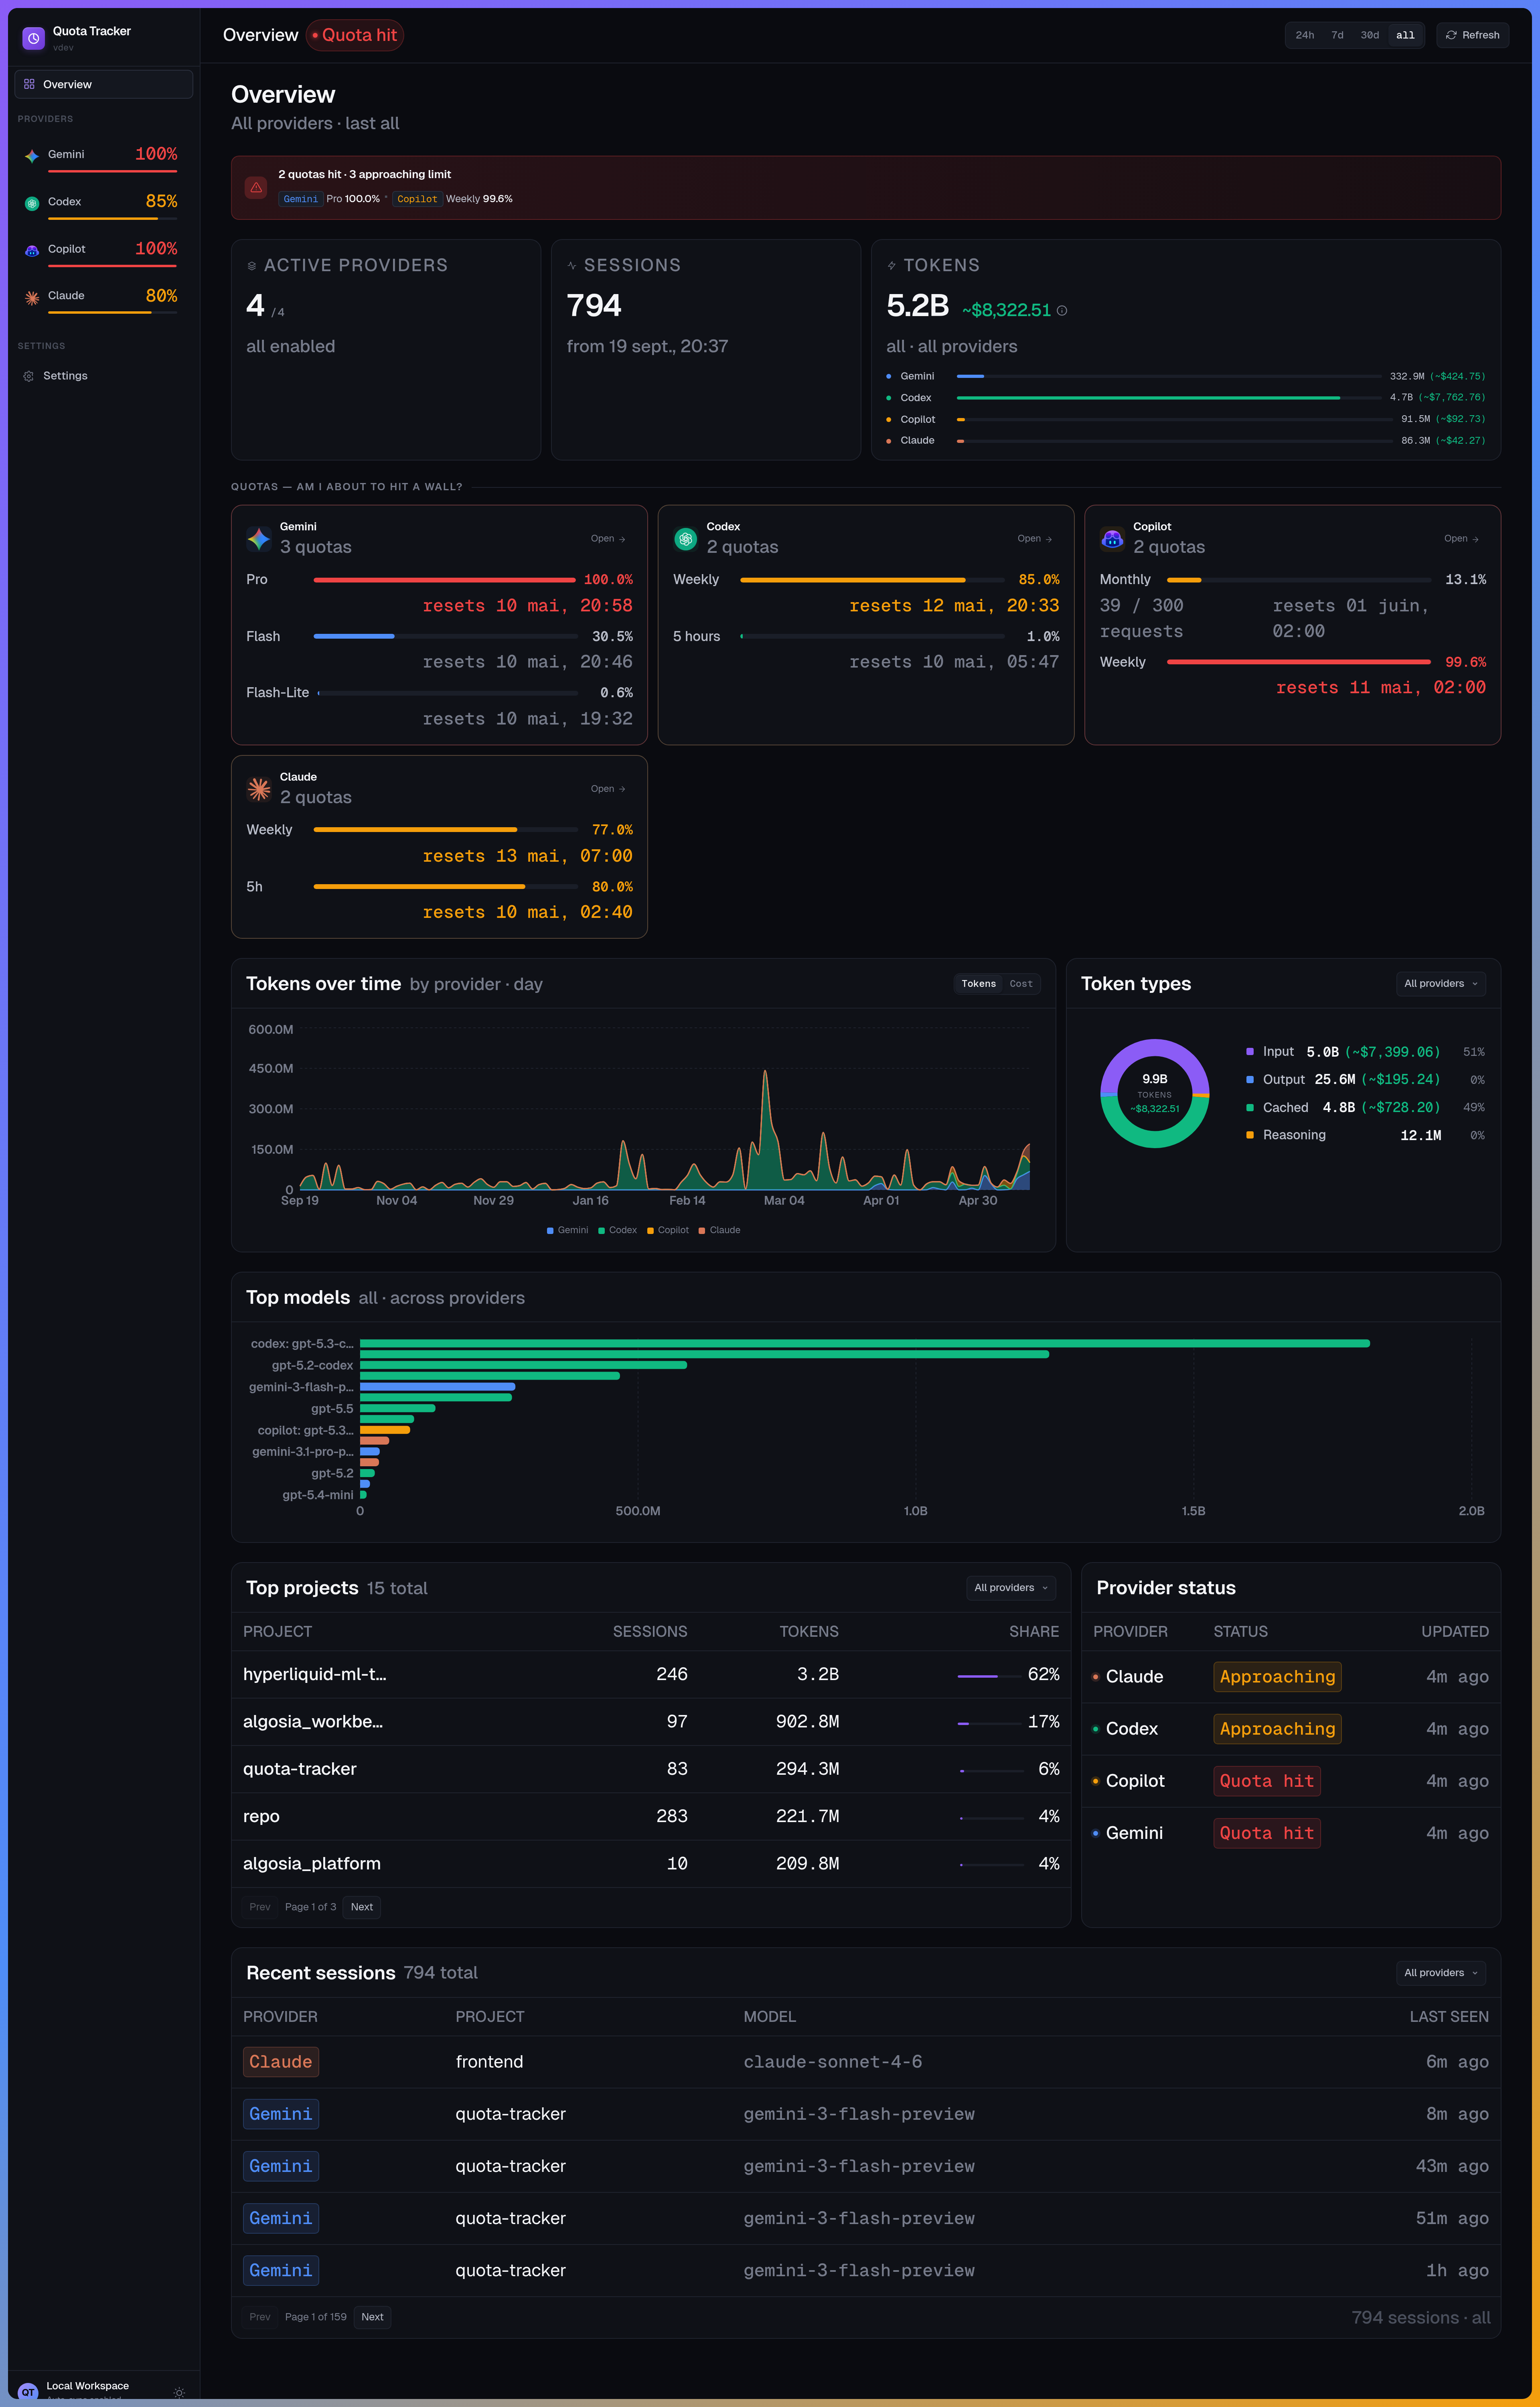Image resolution: width=1540 pixels, height=2407 pixels.
Task: Click the Copilot tag in alert banner
Action: click(417, 199)
